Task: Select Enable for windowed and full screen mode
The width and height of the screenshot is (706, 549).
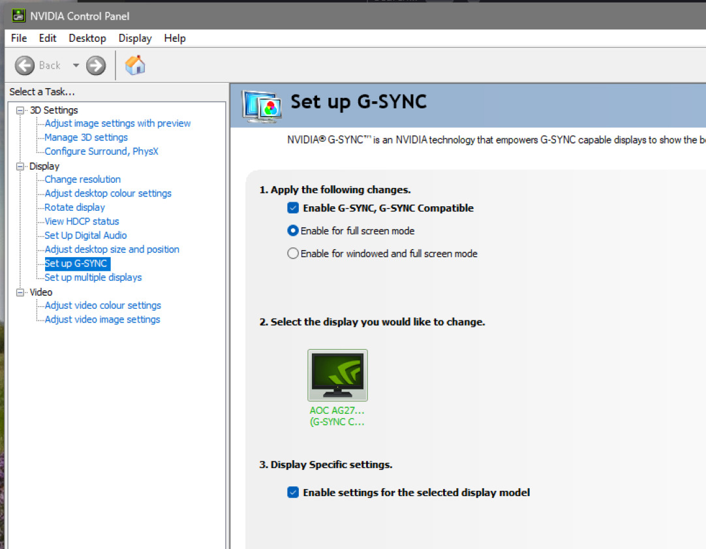Action: pos(293,253)
